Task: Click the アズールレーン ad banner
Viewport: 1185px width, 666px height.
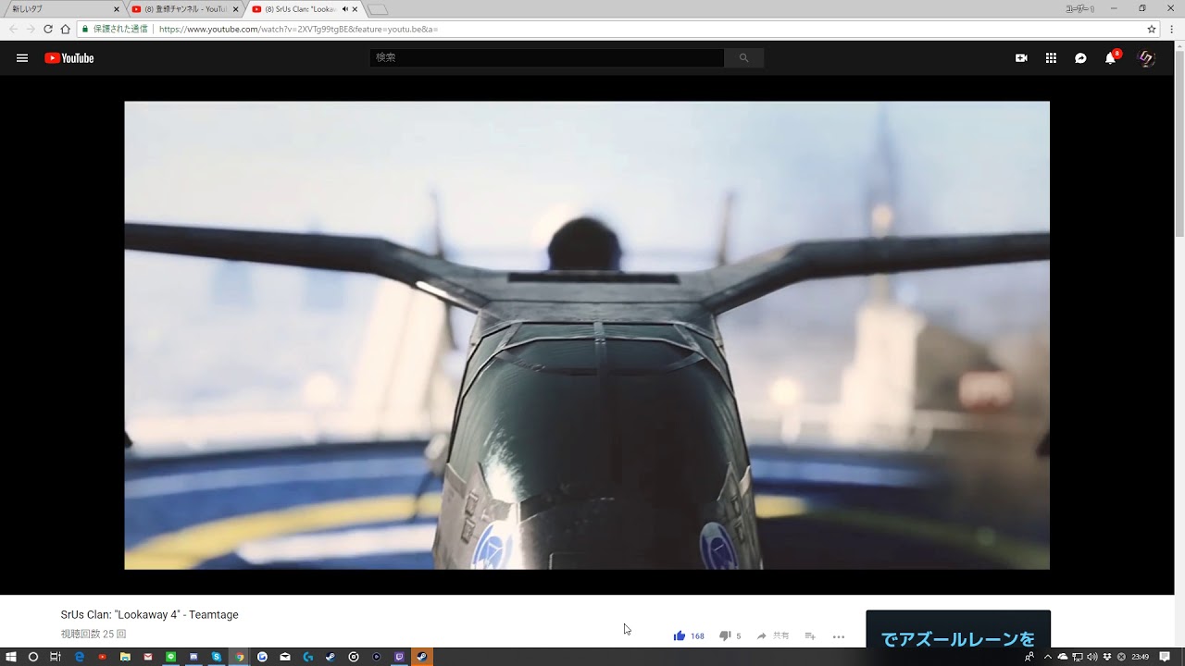Action: click(958, 630)
